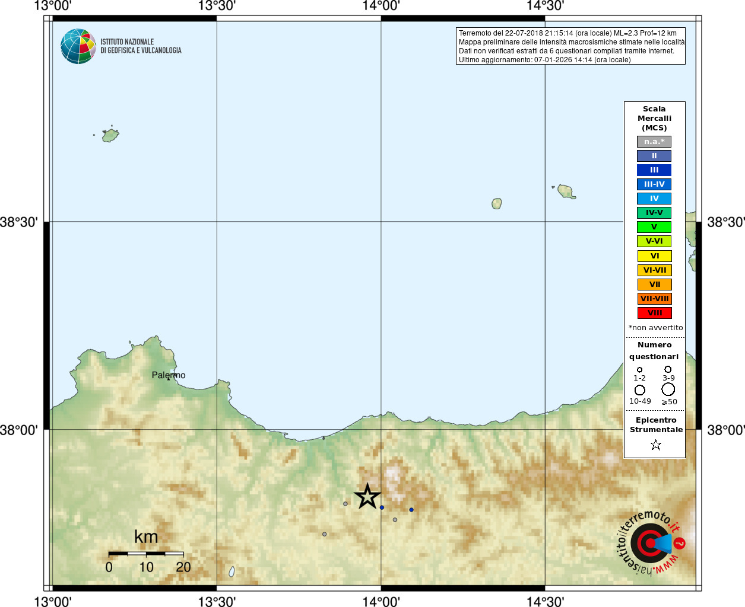
Task: Open the haisentitoilterremoto.it target logo
Action: 649,542
